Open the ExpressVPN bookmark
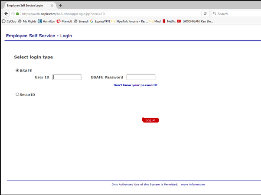Screen dimensions: 261x195 (100, 21)
